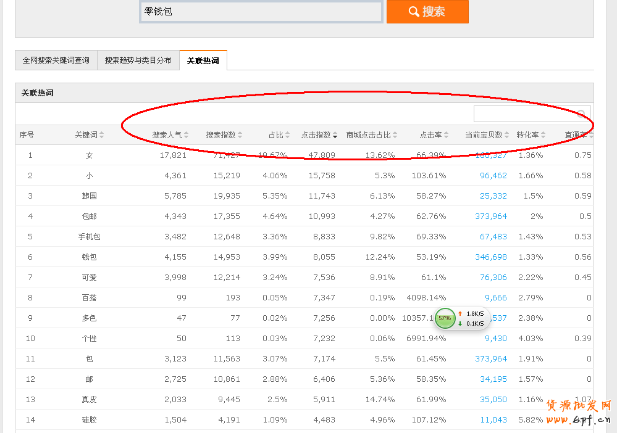
Task: Sort by 占比 column arrow icon
Action: pyautogui.click(x=287, y=135)
